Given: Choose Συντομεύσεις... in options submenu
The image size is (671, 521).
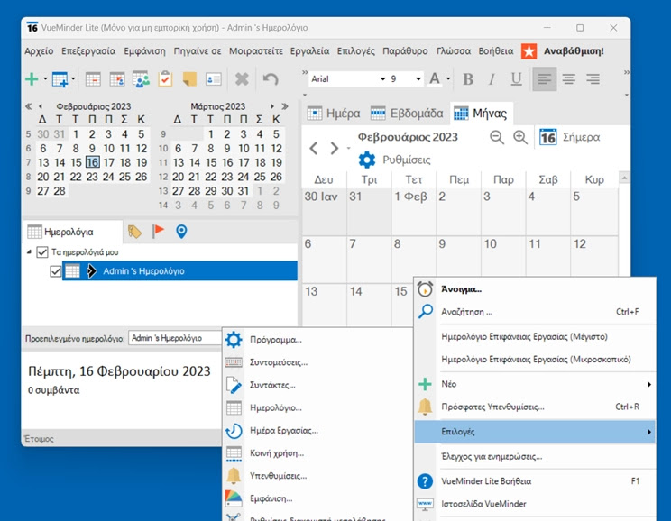Looking at the screenshot, I should point(317,362).
